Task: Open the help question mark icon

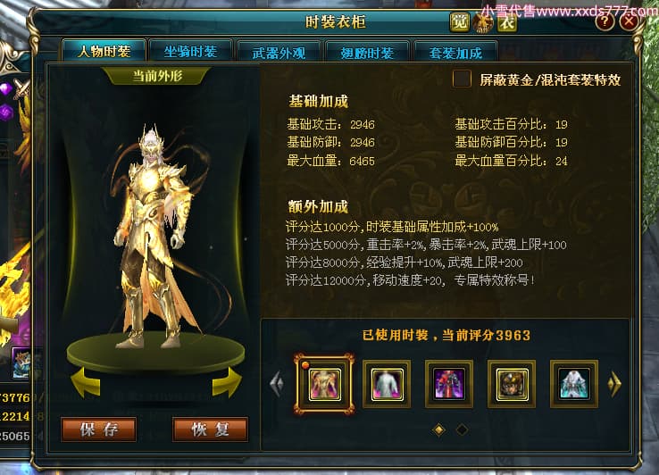Action: (x=605, y=21)
